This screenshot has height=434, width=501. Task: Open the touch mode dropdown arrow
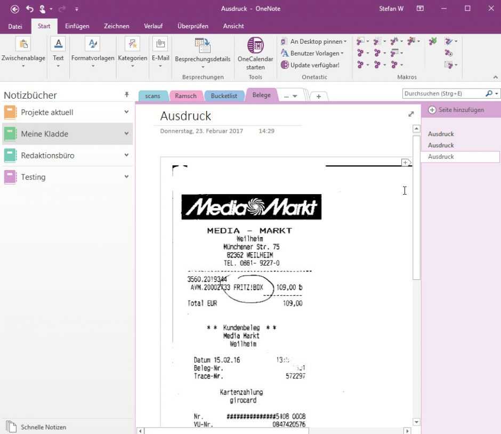[x=51, y=9]
